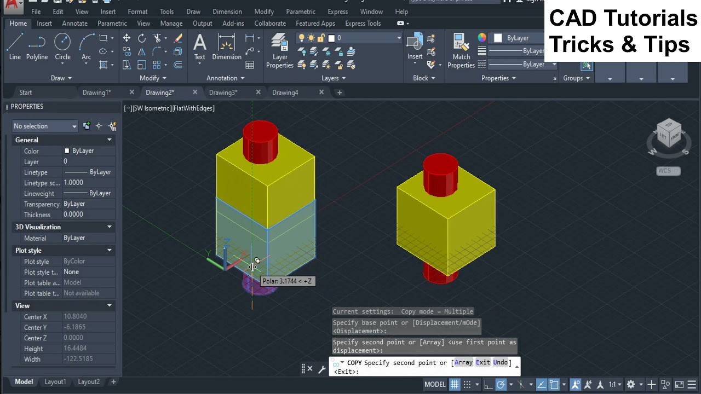The height and width of the screenshot is (394, 701).
Task: Toggle object snap tracking in status bar
Action: pyautogui.click(x=541, y=385)
